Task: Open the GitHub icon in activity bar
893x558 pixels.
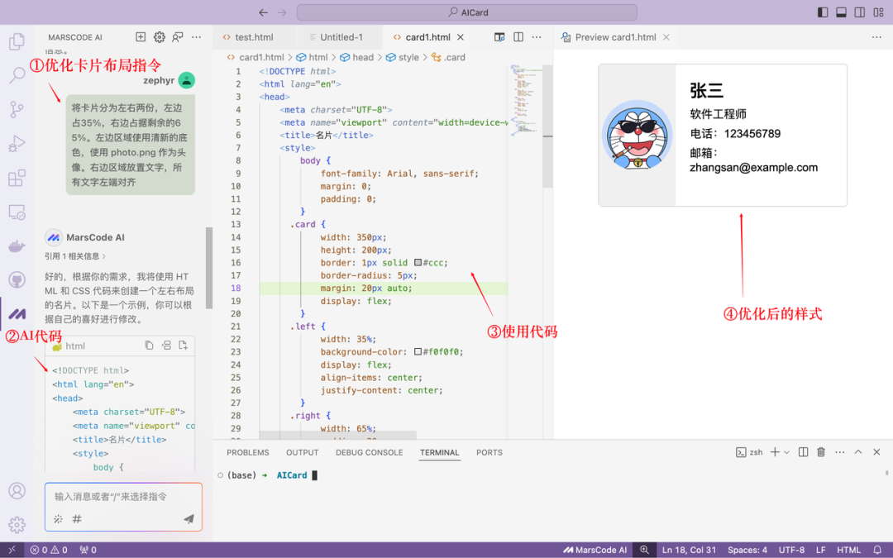Action: click(x=17, y=280)
